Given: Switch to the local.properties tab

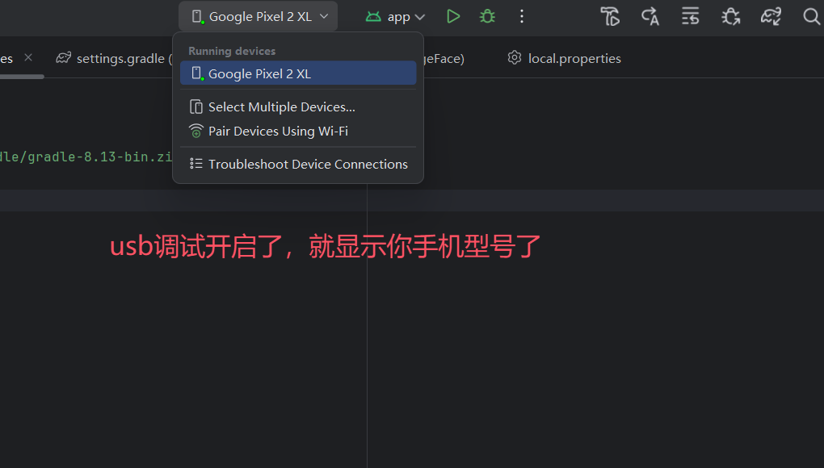Looking at the screenshot, I should point(565,58).
